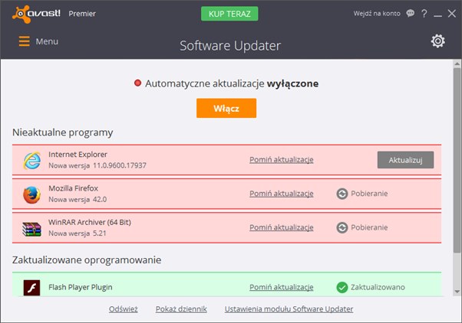Click the scrollbar up arrow
Screen dimensions: 462x323
(x=457, y=64)
